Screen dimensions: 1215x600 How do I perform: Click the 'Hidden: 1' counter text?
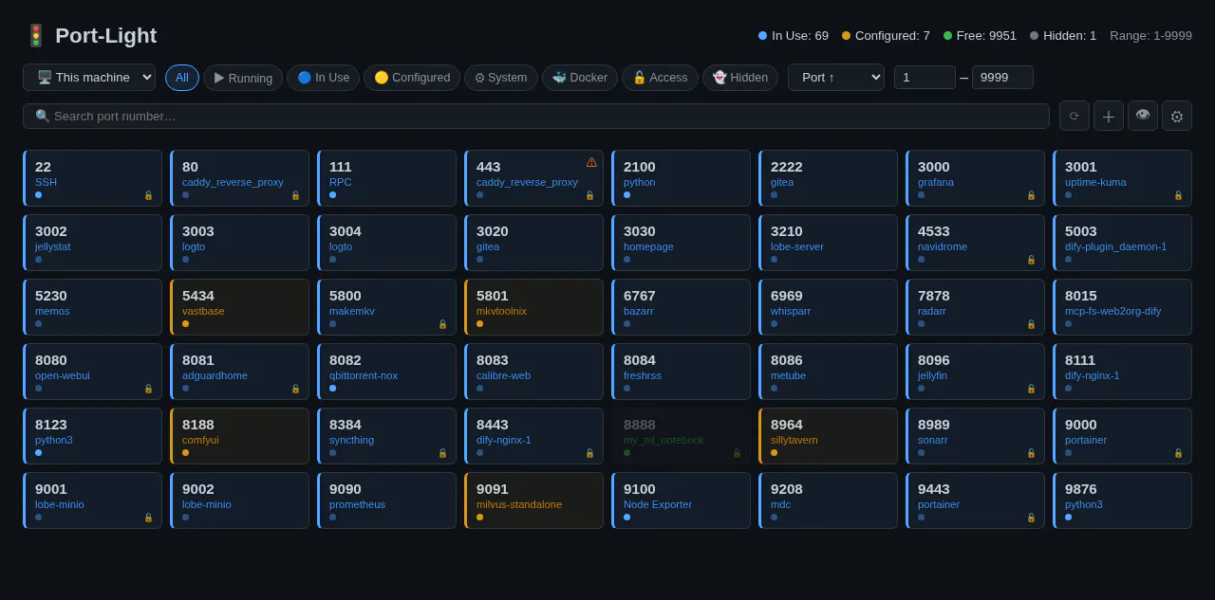pyautogui.click(x=1070, y=36)
